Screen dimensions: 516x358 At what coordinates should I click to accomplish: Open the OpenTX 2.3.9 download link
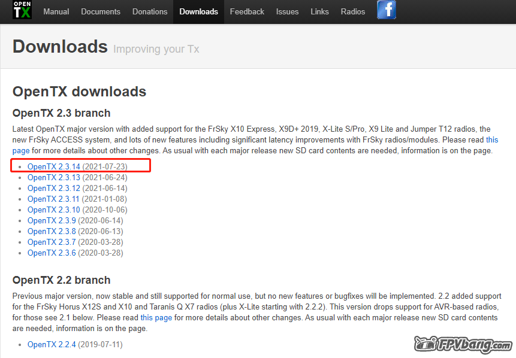pos(52,220)
